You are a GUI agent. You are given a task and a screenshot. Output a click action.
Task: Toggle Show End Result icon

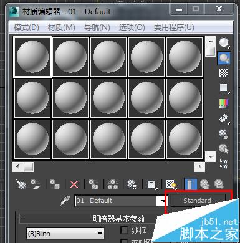click(x=191, y=184)
